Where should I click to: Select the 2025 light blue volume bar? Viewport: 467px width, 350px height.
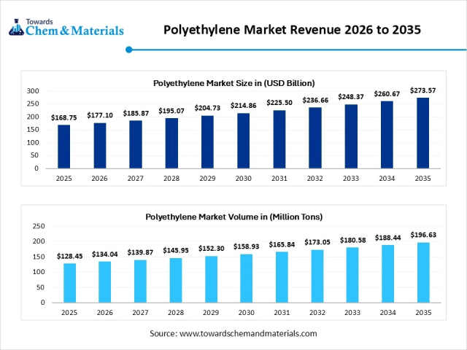pyautogui.click(x=69, y=283)
